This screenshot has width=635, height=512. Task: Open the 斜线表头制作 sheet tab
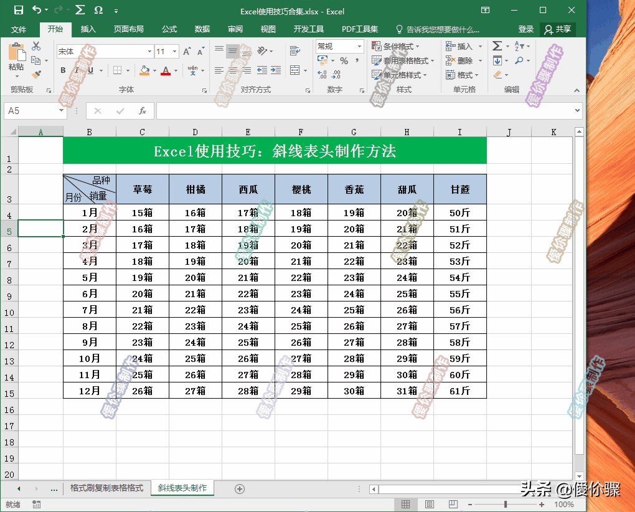click(x=182, y=489)
